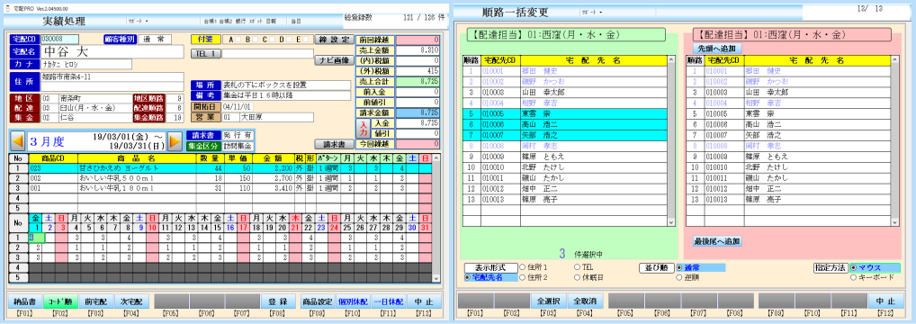Choose 逆順 sort order radio button
The image size is (916, 324).
[x=679, y=277]
